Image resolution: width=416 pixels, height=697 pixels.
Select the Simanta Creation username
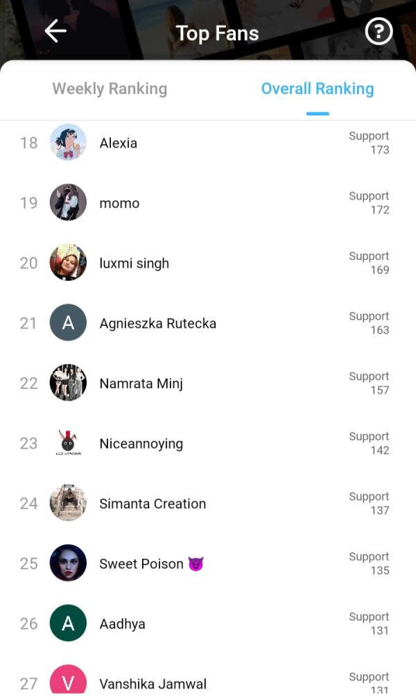tap(153, 504)
